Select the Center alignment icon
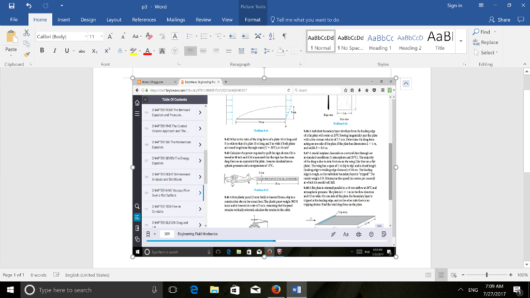 pyautogui.click(x=204, y=51)
